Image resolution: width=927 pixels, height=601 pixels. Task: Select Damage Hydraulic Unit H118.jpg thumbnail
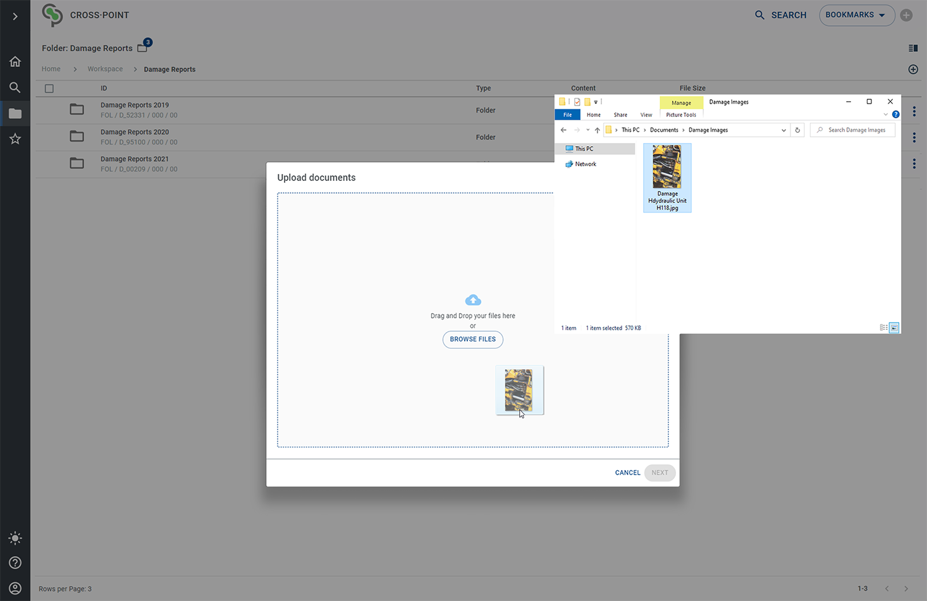tap(667, 177)
